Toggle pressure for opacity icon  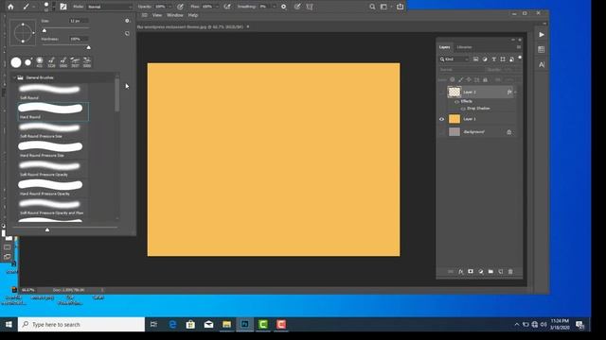(180, 7)
